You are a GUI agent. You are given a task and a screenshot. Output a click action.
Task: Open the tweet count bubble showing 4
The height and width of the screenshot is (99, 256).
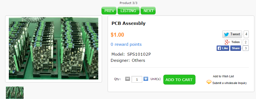pos(246,34)
